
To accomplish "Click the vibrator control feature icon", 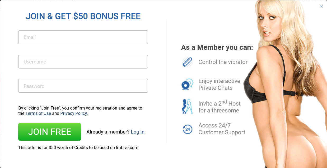I will [187, 62].
